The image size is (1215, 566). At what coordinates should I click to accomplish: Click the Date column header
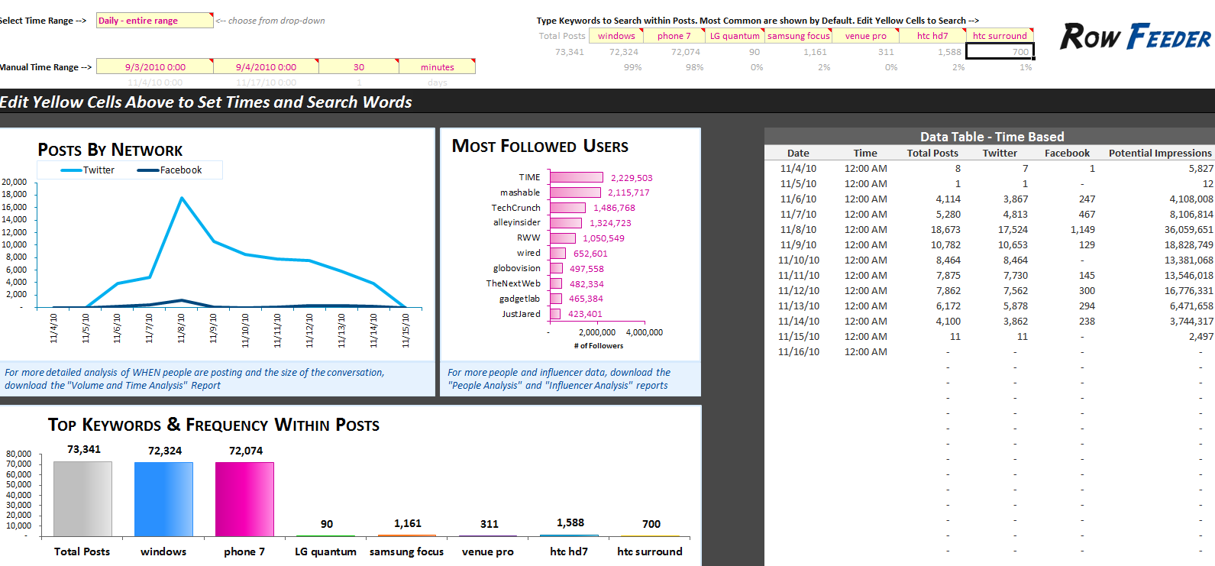pyautogui.click(x=798, y=153)
